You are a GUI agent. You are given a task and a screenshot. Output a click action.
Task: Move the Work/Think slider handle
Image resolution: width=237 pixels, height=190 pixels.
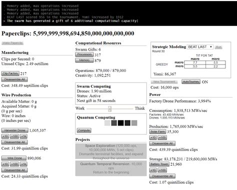click(x=109, y=109)
